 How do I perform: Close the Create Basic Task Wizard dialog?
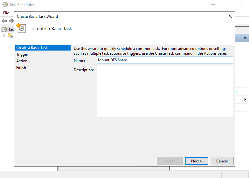(230, 16)
